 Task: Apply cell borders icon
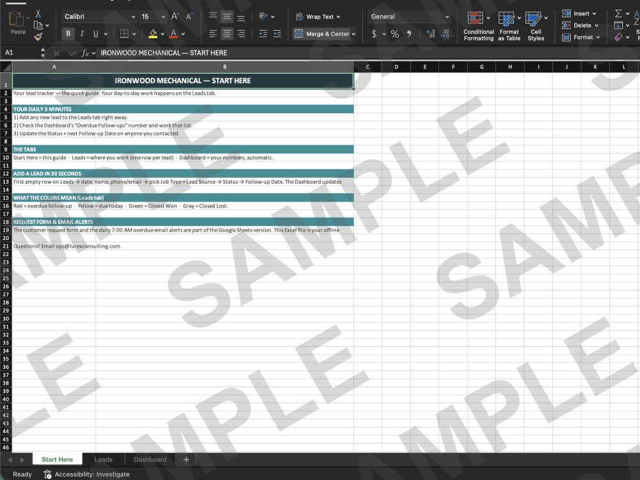[125, 34]
